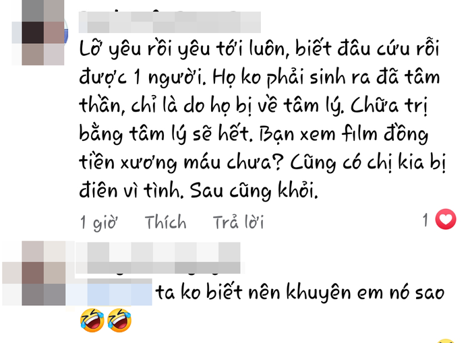
Task: Reply using the "Trả lời" link
Action: [238, 222]
